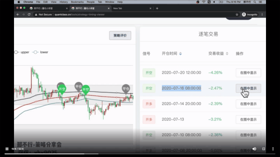Exit fullscreen in the video player
This screenshot has height=157, width=280.
tap(263, 149)
